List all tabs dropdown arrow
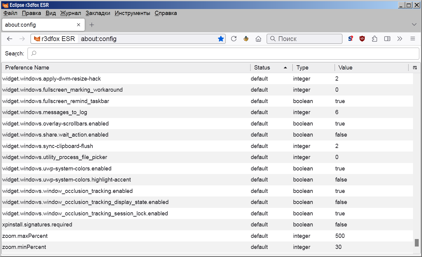The image size is (422, 257). 414,25
